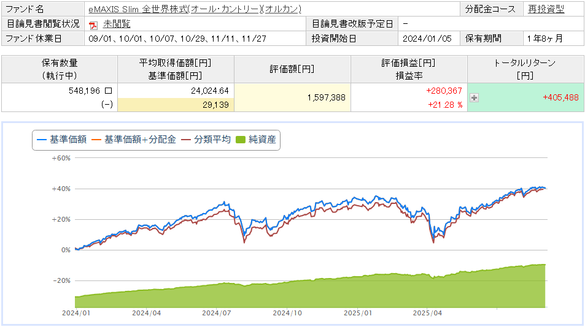Toggle the 純資産 legend series
Screen dimensions: 585x327
tap(256, 140)
